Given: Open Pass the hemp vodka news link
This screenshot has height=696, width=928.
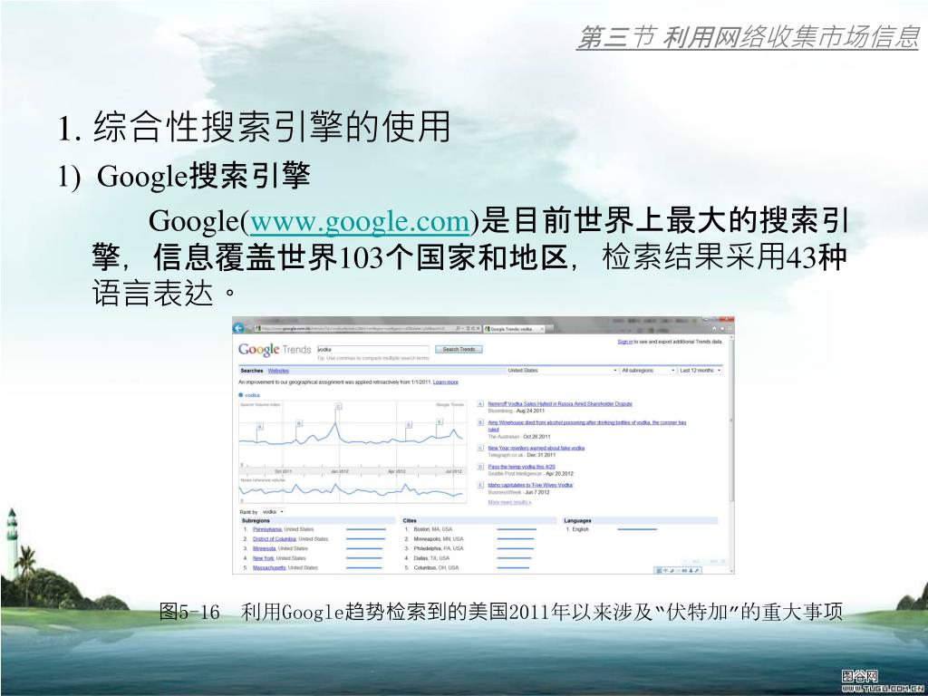Looking at the screenshot, I should tap(521, 467).
